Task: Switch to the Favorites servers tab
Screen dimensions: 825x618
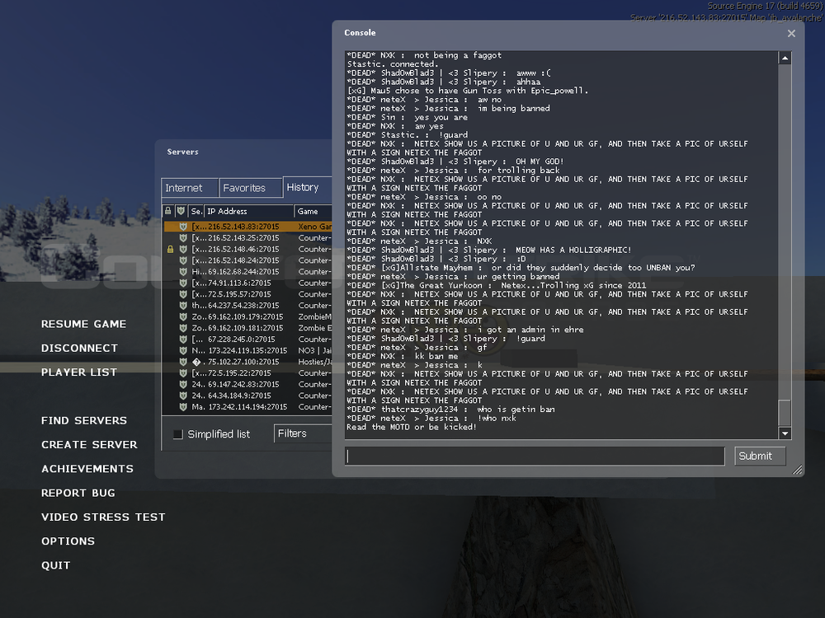Action: pyautogui.click(x=251, y=188)
